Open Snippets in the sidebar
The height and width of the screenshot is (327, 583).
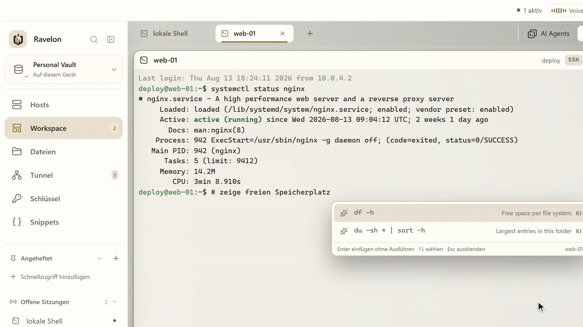tap(64, 222)
